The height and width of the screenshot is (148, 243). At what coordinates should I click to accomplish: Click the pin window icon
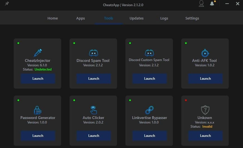tap(7, 3)
